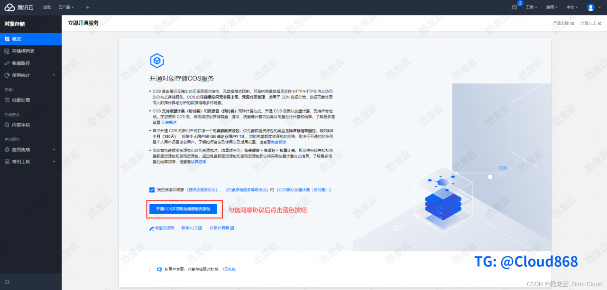Image resolution: width=607 pixels, height=290 pixels.
Task: Click 开通COS并领取免费额度资源包 button
Action: pos(184,208)
